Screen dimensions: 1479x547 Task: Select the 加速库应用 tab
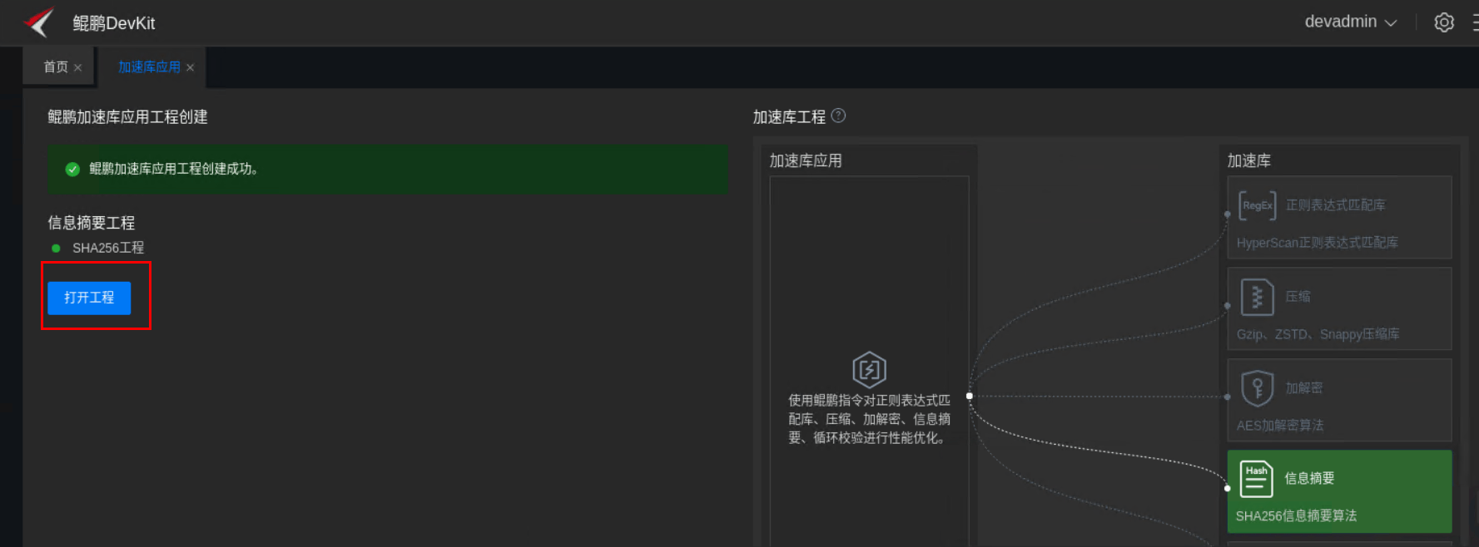point(149,67)
